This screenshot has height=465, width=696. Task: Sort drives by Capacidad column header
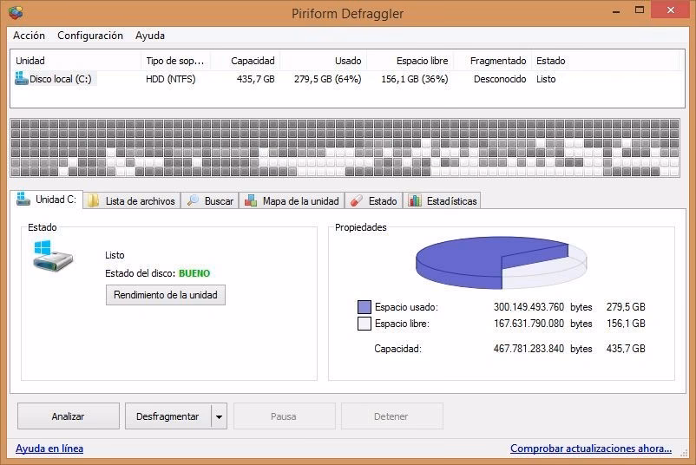coord(253,61)
